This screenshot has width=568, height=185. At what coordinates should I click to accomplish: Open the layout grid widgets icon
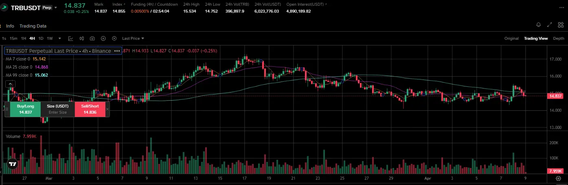(x=560, y=25)
